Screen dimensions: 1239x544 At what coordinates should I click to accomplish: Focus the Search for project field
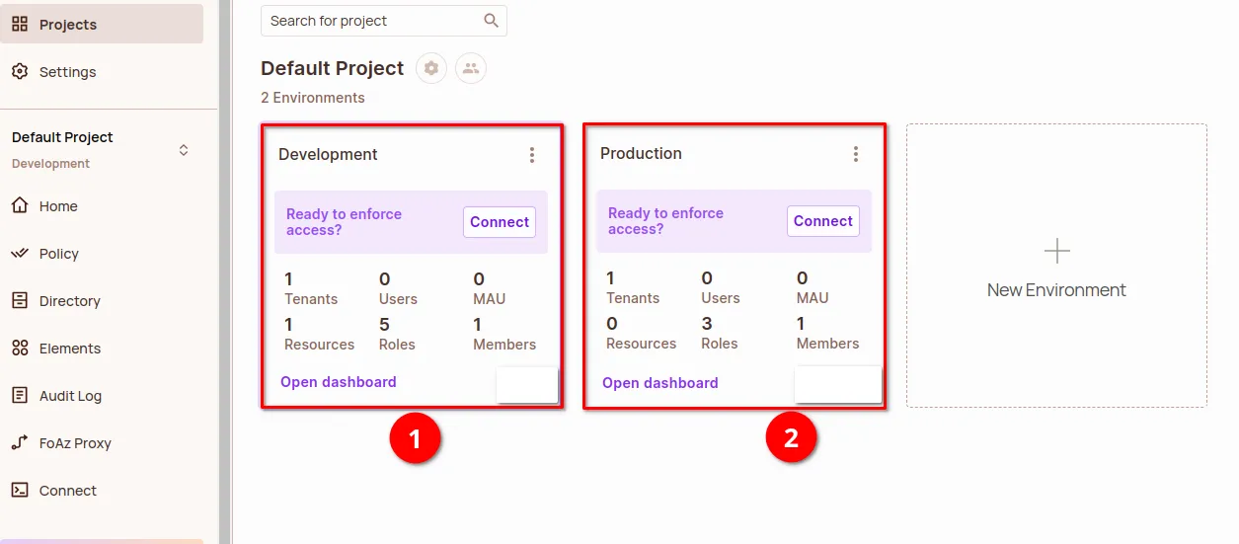[370, 21]
